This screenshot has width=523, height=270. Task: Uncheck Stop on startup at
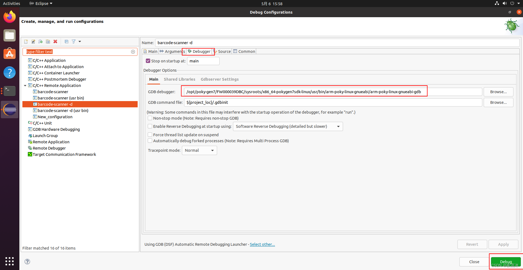tap(148, 61)
